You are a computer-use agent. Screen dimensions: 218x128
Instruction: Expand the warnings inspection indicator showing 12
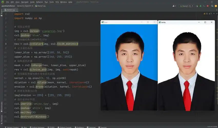207,14
